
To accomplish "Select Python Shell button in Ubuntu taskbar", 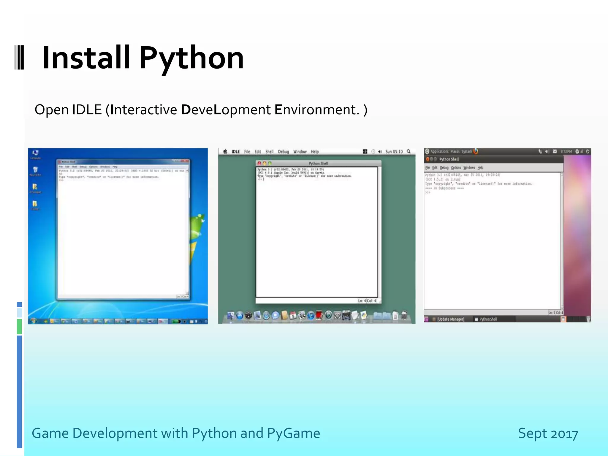I will [488, 319].
